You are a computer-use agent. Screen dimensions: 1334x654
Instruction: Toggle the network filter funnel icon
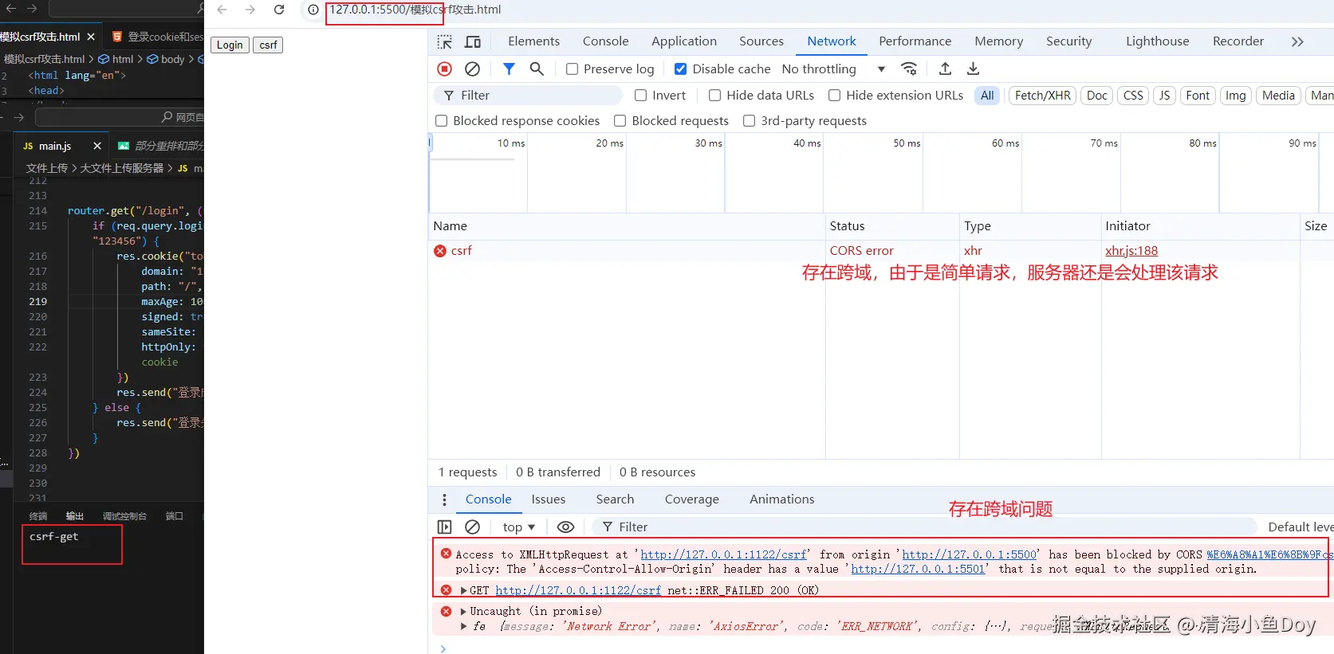(509, 69)
